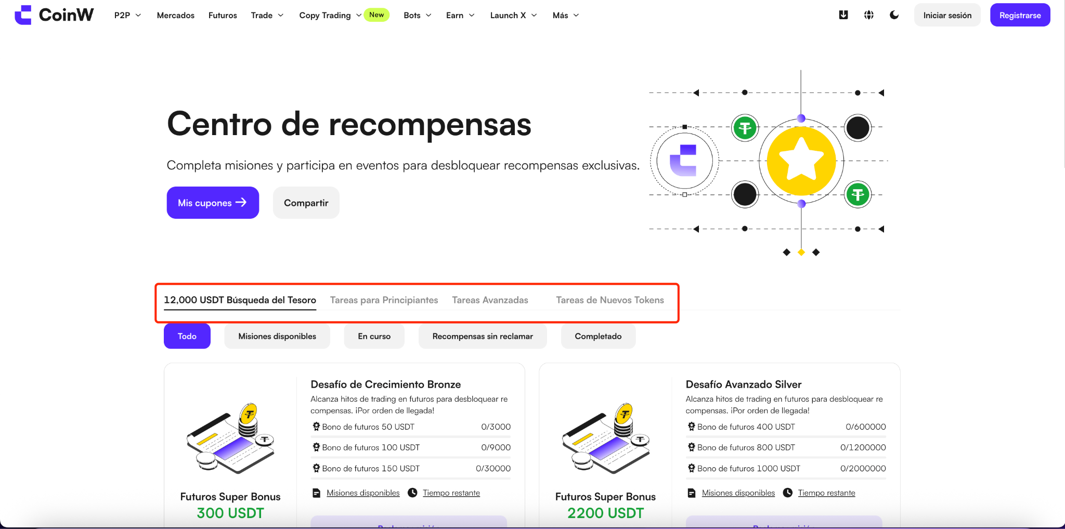Screen dimensions: 1065x529
Task: Click the Desafío de Crecimiento Bronze title
Action: (386, 385)
